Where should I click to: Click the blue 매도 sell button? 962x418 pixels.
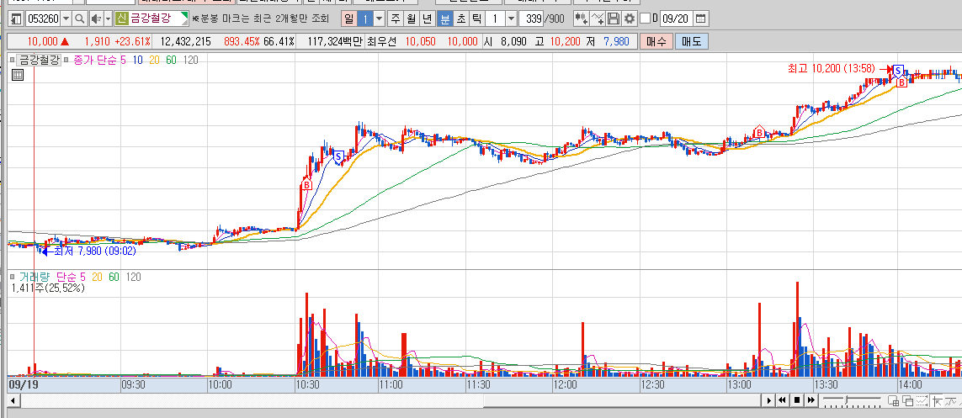(x=692, y=42)
